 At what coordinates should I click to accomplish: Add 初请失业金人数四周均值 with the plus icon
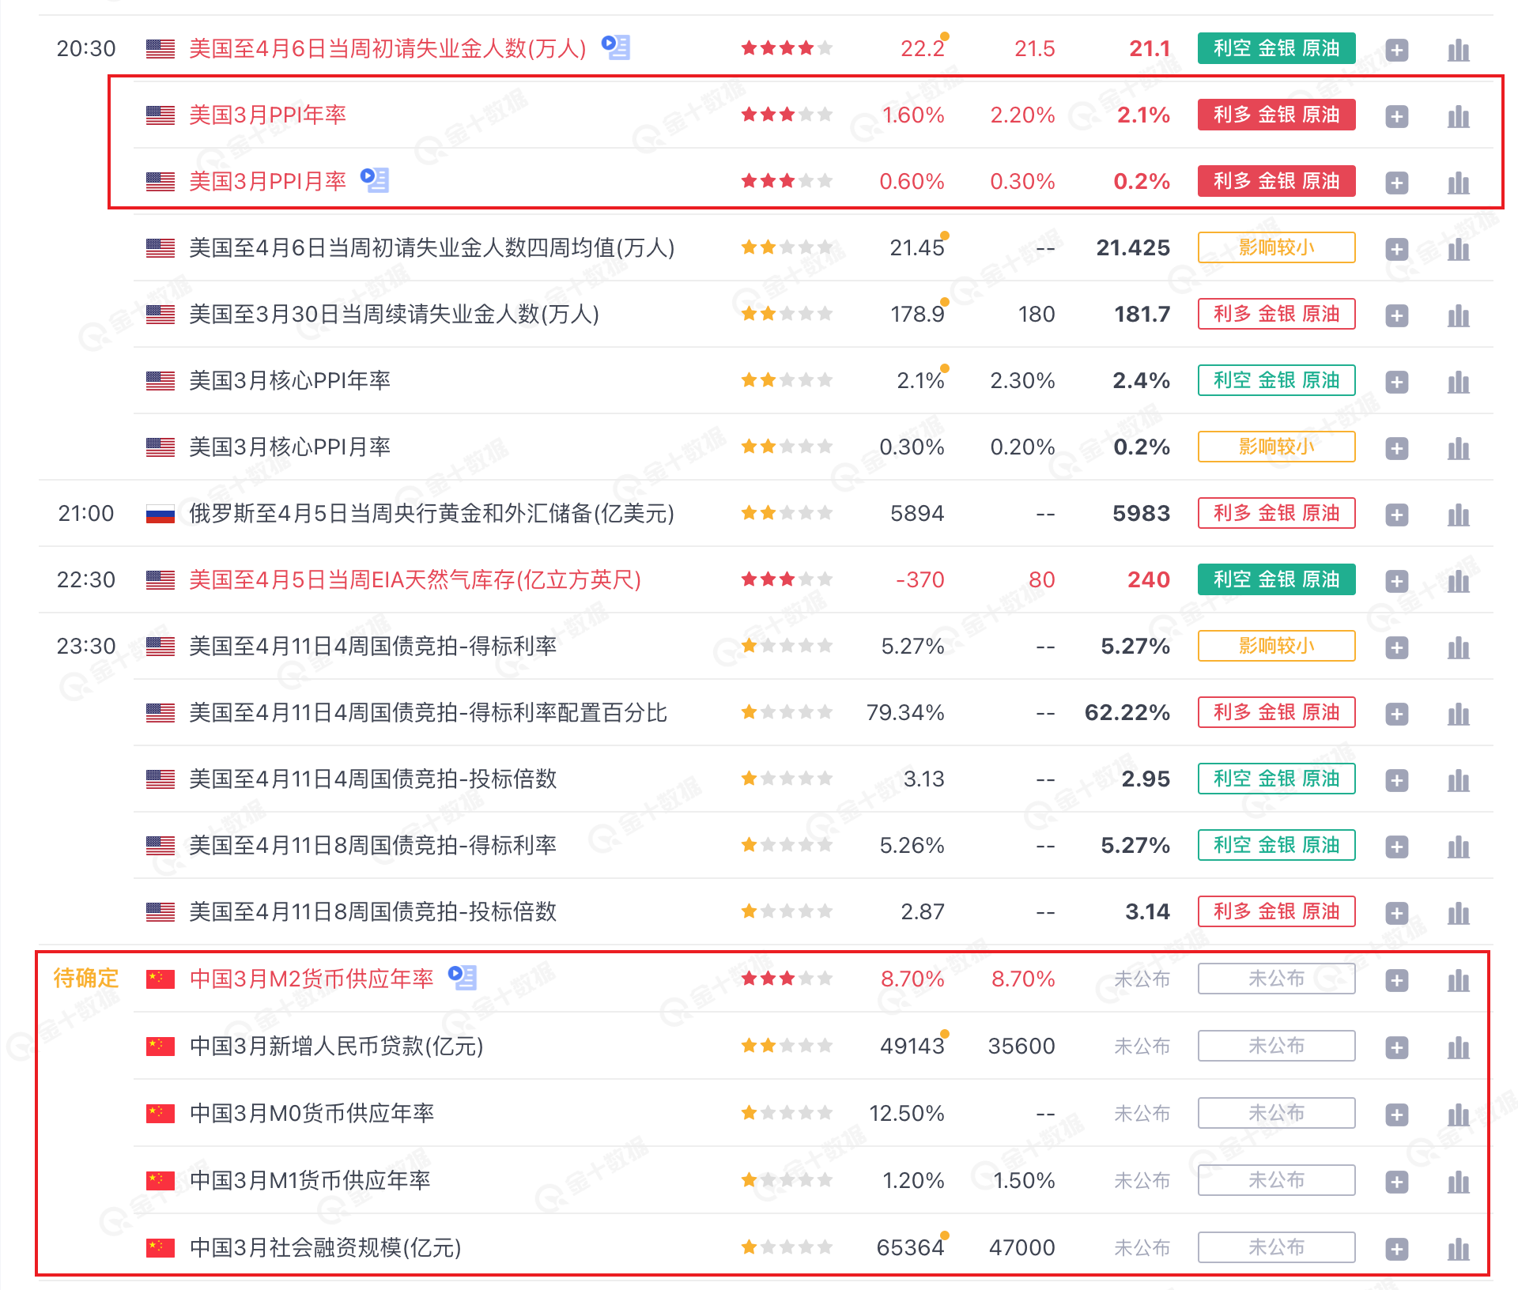(x=1397, y=250)
